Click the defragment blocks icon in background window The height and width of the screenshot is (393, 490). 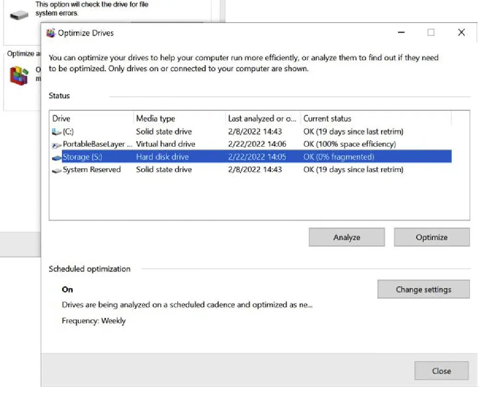click(19, 75)
